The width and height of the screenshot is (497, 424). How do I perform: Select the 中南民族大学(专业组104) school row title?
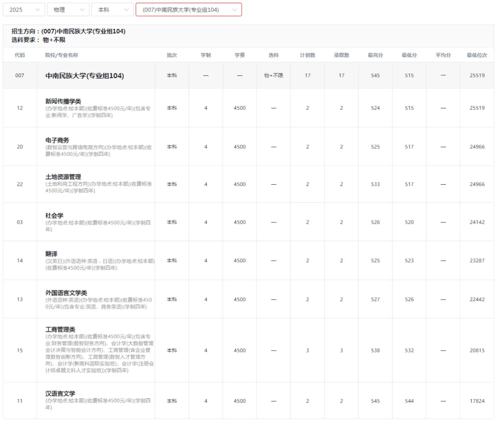click(85, 76)
